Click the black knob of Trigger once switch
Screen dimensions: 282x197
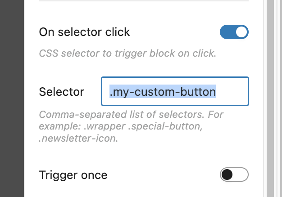point(227,175)
